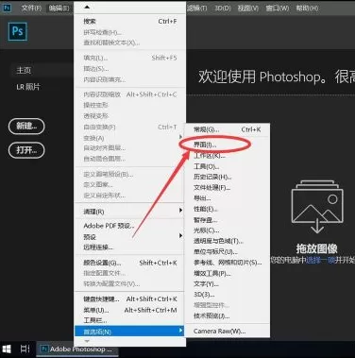
Task: Open 界面(I)... preferences
Action: click(x=228, y=145)
